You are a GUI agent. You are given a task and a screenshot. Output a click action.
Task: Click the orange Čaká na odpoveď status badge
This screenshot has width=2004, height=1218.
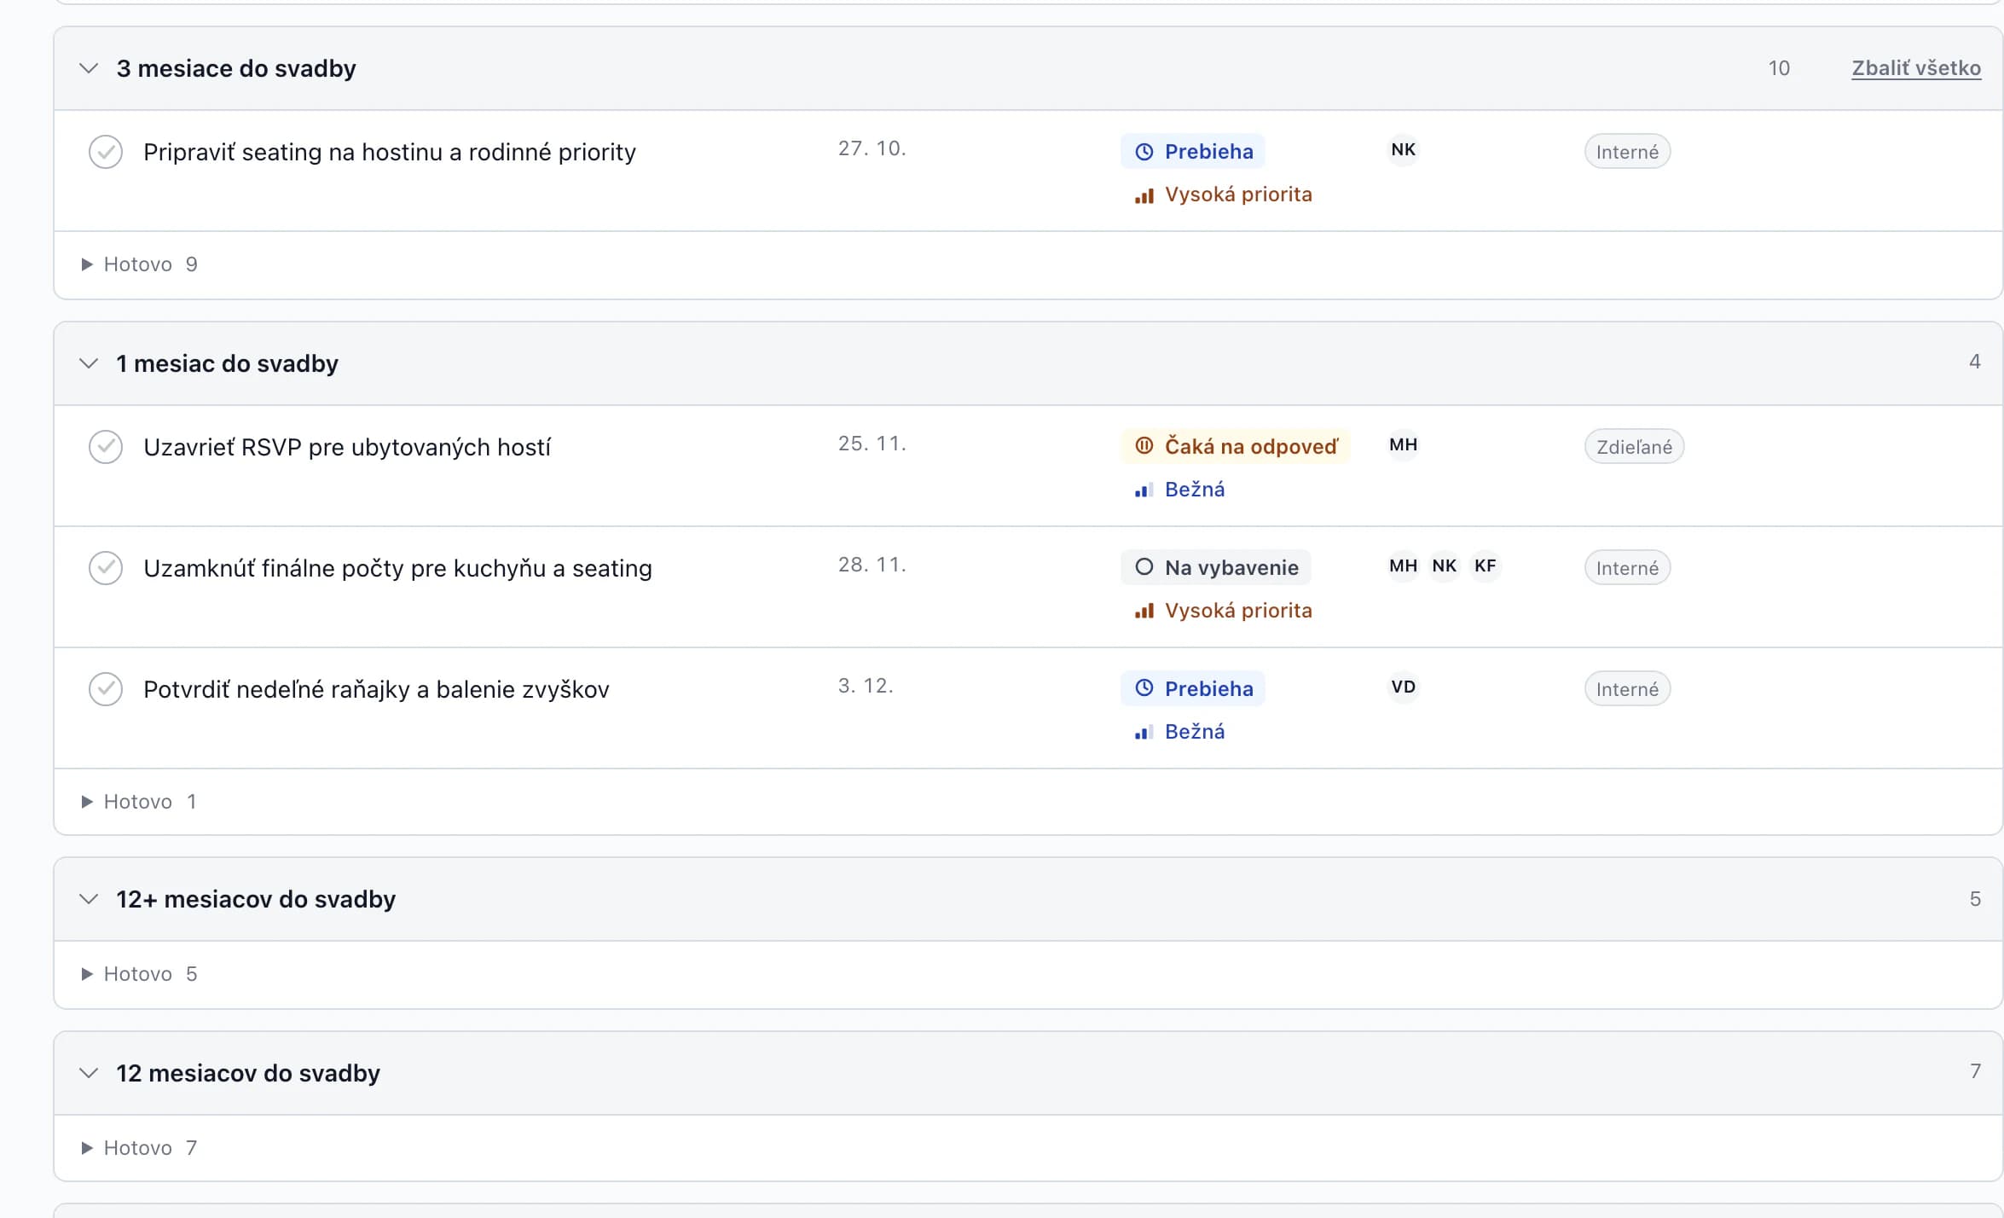tap(1235, 446)
